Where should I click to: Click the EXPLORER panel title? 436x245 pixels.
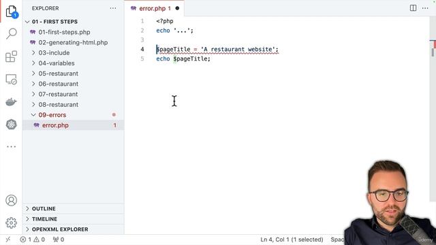(x=46, y=8)
